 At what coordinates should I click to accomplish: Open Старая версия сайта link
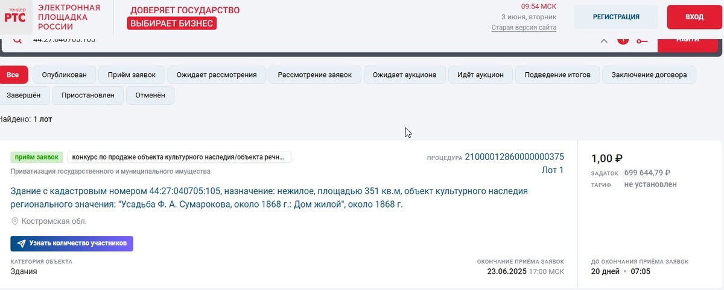click(524, 28)
